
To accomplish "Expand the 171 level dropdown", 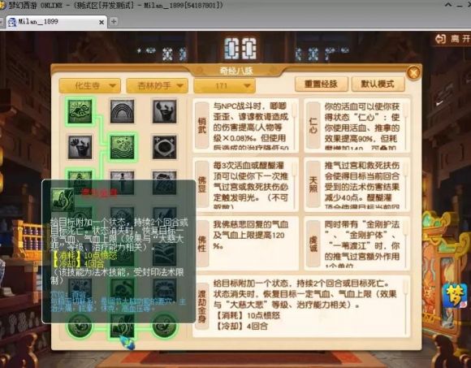I will click(x=225, y=86).
